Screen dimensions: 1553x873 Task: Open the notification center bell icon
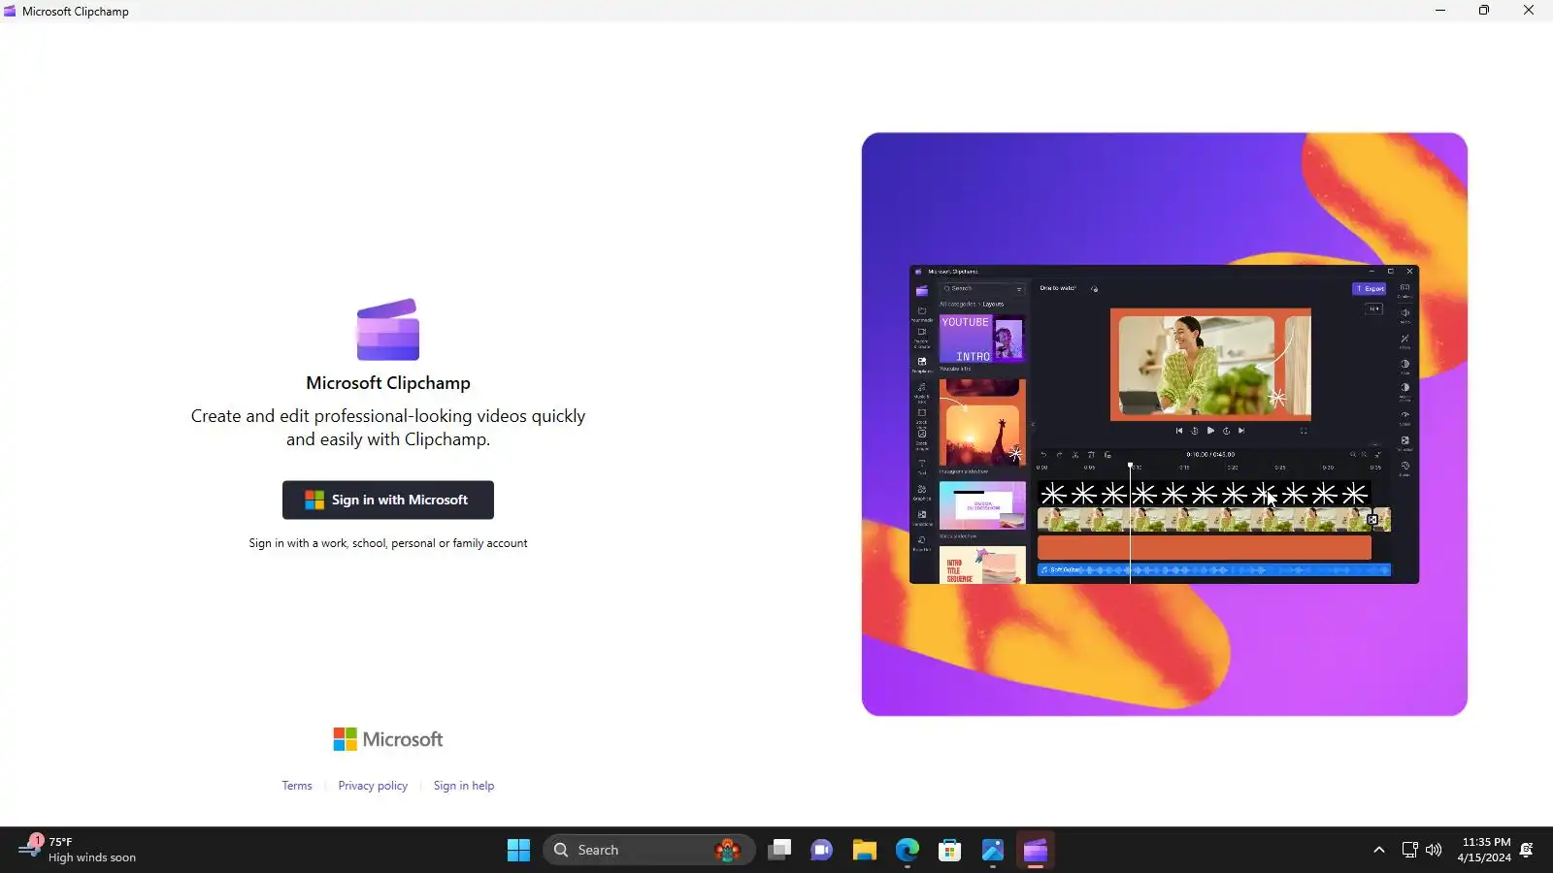1527,850
